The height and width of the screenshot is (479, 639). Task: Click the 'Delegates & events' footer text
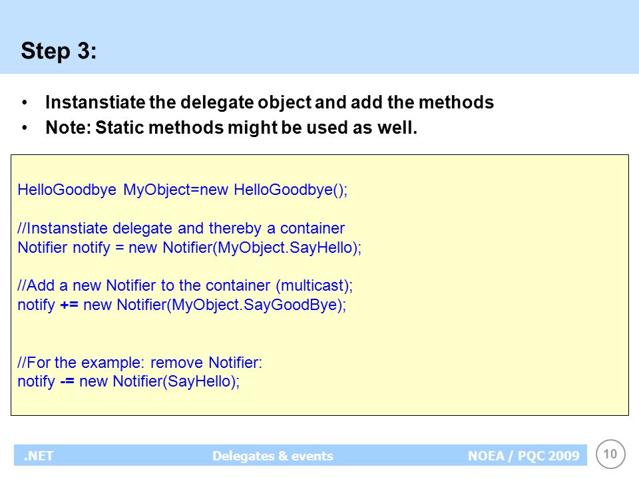pyautogui.click(x=273, y=455)
